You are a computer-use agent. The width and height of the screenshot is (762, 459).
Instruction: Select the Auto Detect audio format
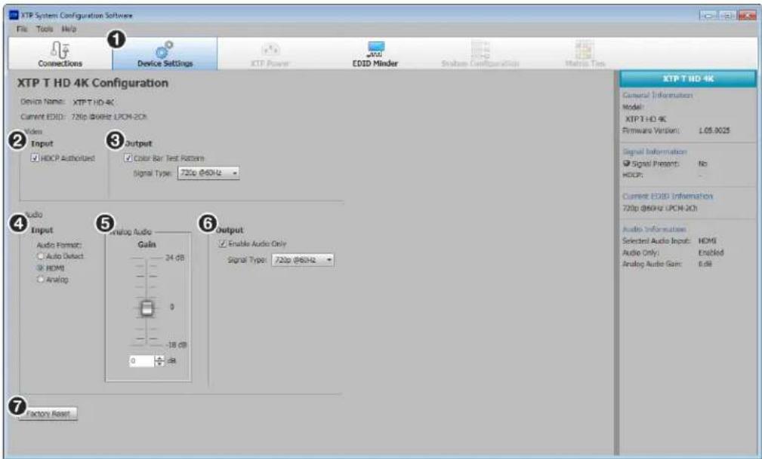[x=41, y=256]
